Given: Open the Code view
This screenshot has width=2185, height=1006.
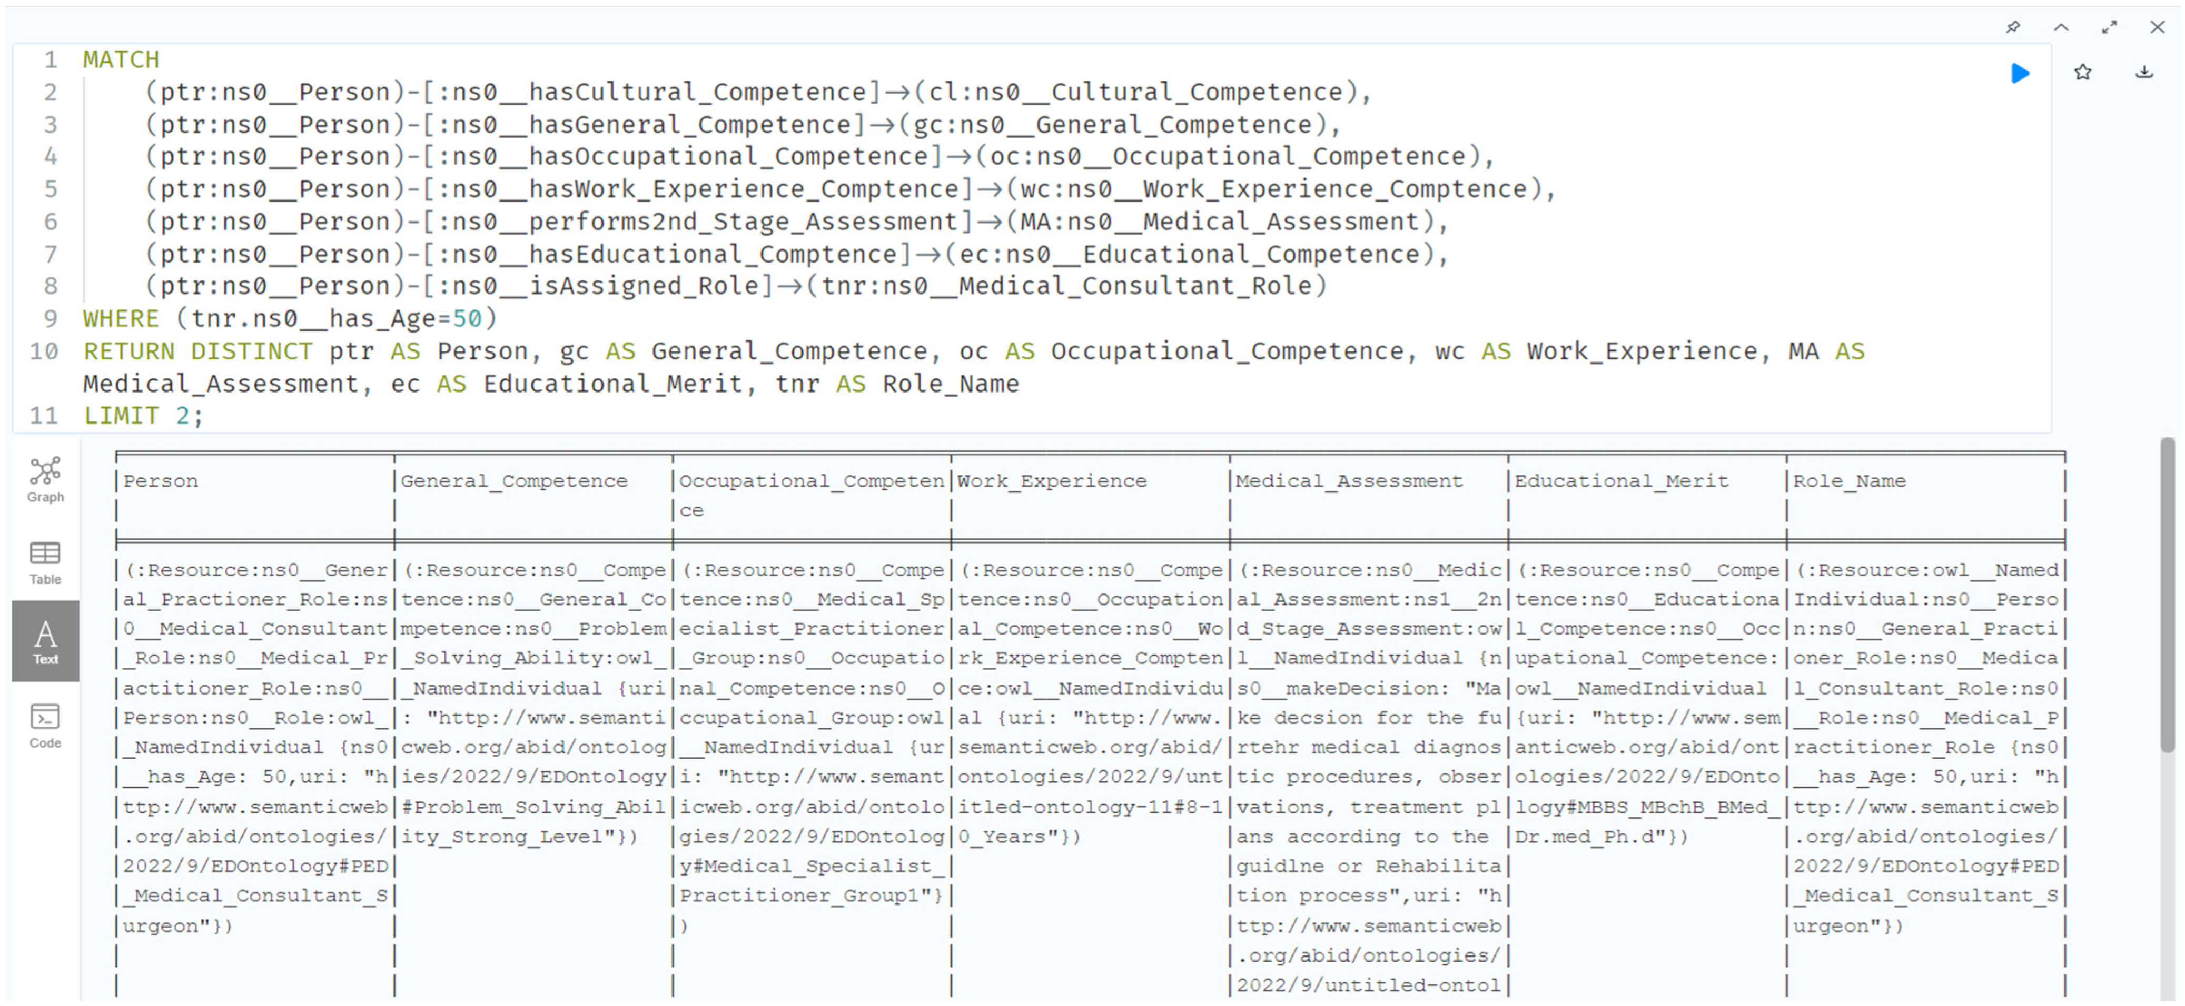Looking at the screenshot, I should (x=45, y=726).
